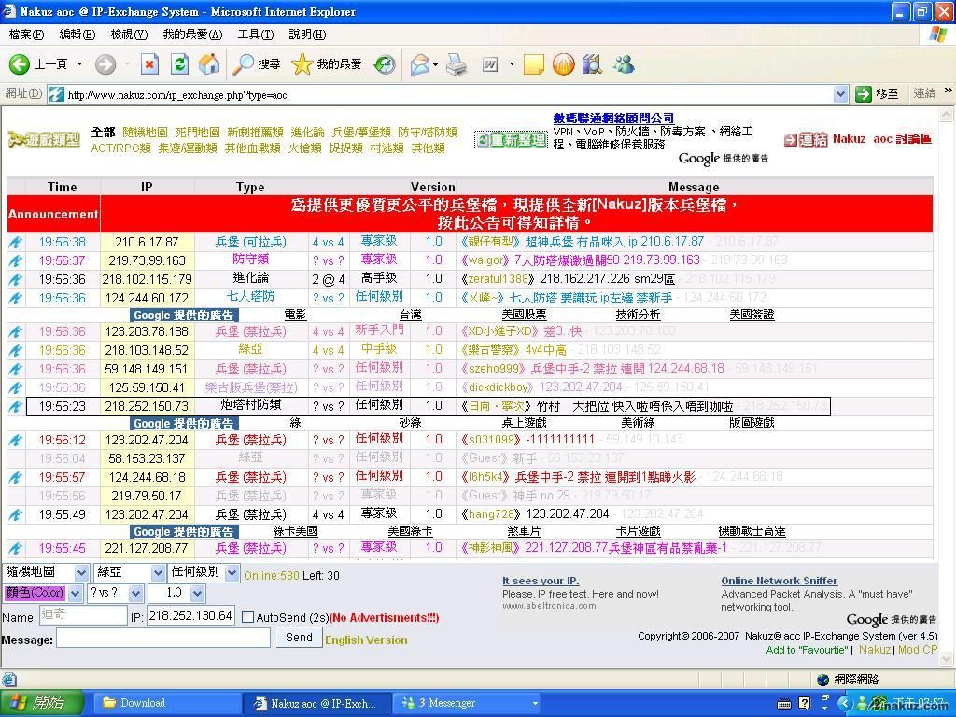Open Search with magnifier icon
This screenshot has width=956, height=717.
click(245, 63)
